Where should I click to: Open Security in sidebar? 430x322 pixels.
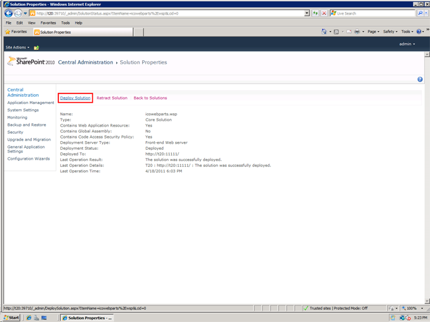15,133
